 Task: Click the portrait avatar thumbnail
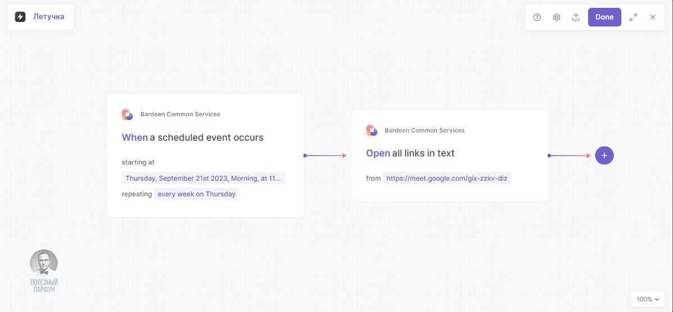pyautogui.click(x=44, y=263)
